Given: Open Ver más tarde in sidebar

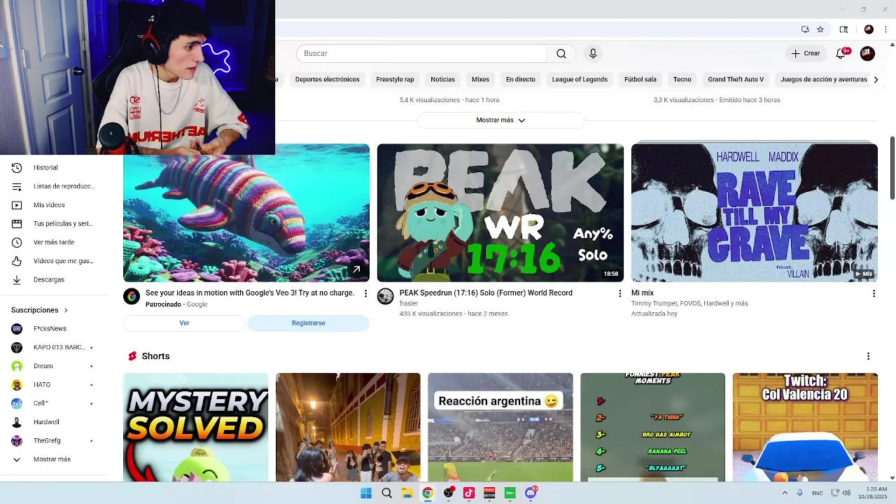Looking at the screenshot, I should click(x=53, y=242).
